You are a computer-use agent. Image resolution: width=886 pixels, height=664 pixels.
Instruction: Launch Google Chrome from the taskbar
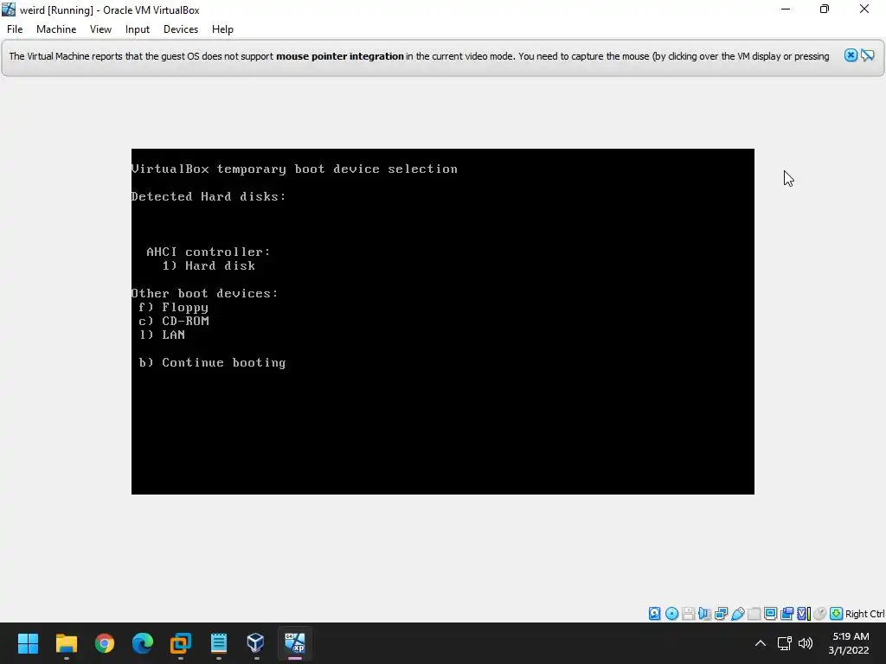[105, 643]
